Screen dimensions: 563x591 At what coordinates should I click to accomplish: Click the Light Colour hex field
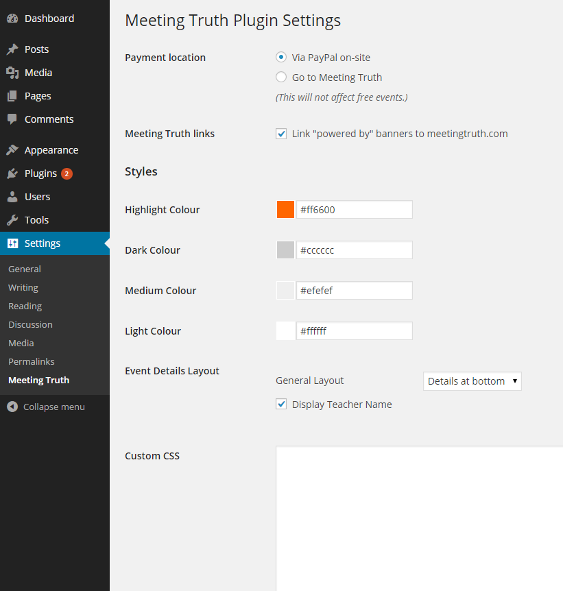pos(355,331)
